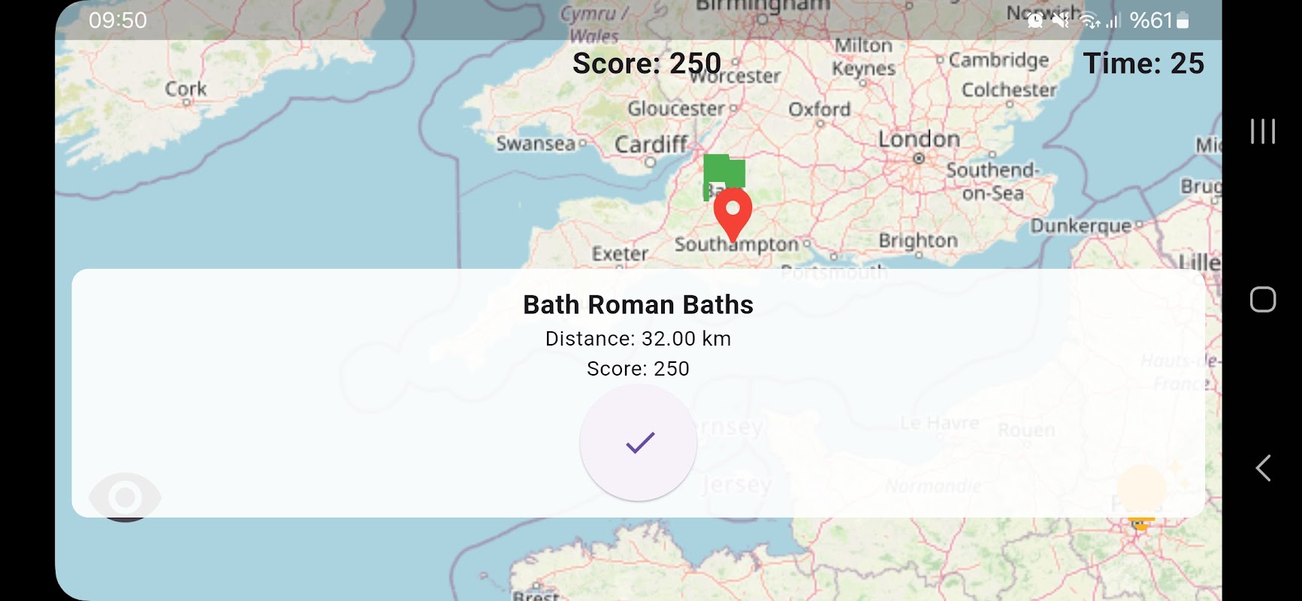Tap the Android home button
The height and width of the screenshot is (601, 1302).
pos(1263,300)
